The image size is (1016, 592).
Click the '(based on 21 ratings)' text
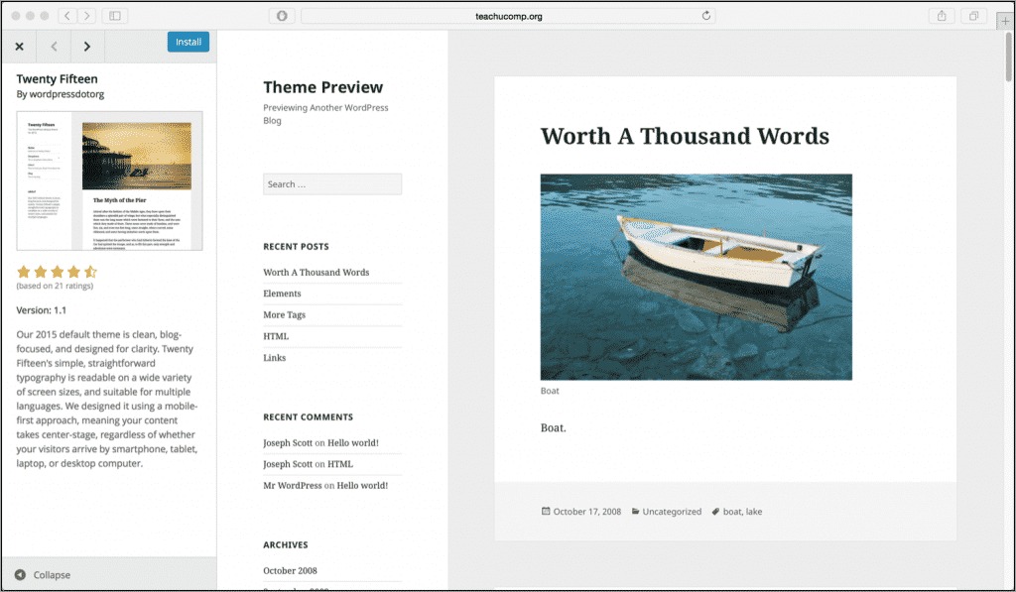(56, 286)
